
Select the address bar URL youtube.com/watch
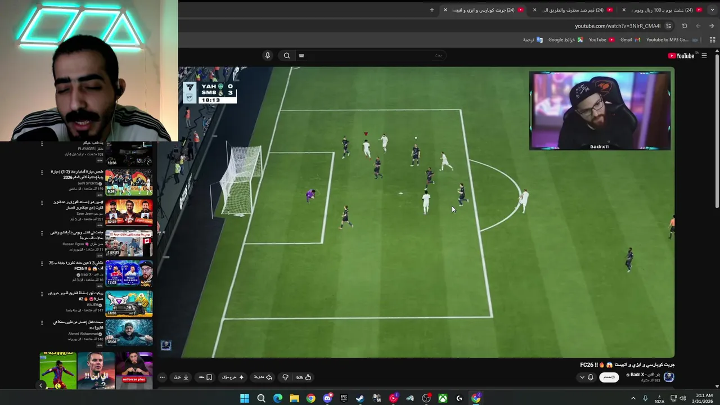[618, 26]
